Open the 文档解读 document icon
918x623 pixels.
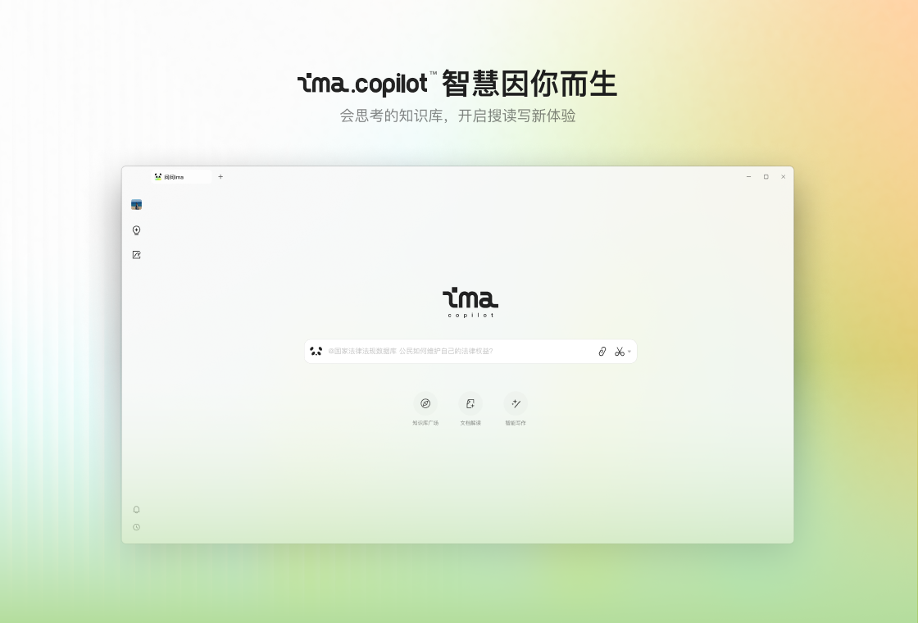470,403
